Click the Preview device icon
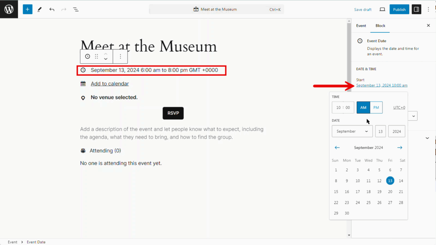436x245 pixels. pos(382,9)
